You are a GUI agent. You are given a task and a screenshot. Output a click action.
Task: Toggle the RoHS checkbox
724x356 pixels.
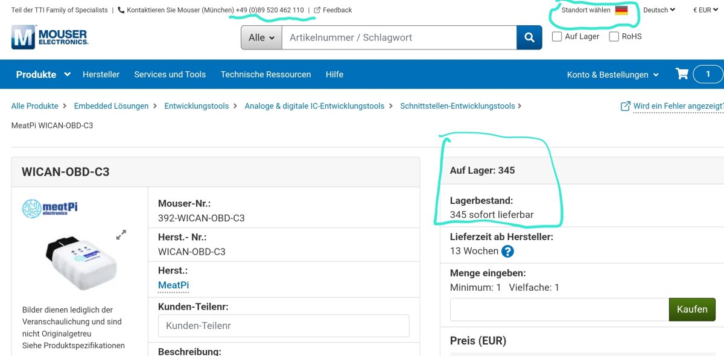click(614, 37)
